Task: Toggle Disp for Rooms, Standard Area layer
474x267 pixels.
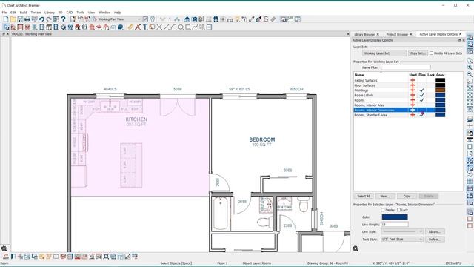Action: (422, 115)
